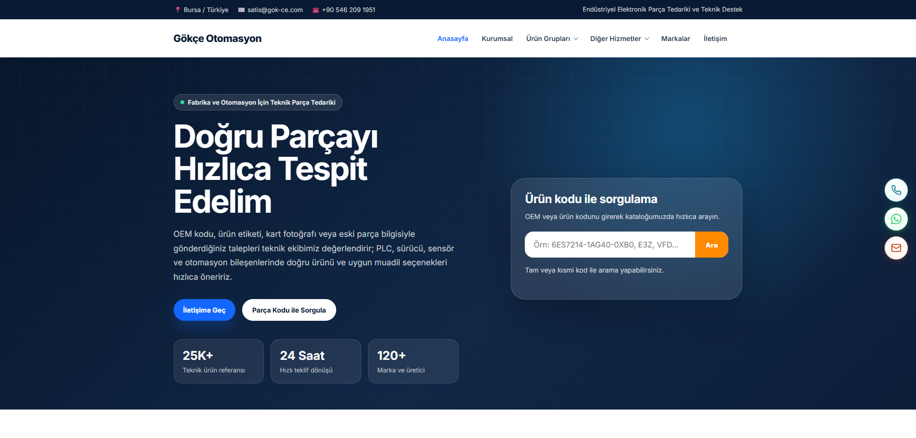The height and width of the screenshot is (438, 916).
Task: Click the Gökçe Otomasyon logo
Action: (x=218, y=39)
